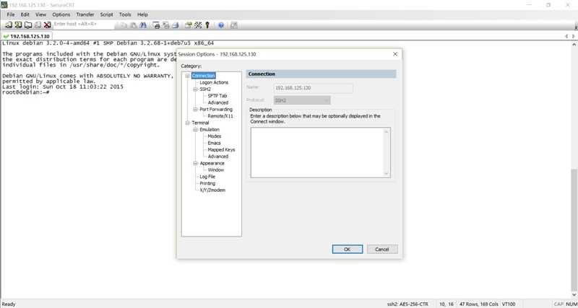This screenshot has width=578, height=308.
Task: Close the Session Options dialog with X
Action: [x=395, y=54]
